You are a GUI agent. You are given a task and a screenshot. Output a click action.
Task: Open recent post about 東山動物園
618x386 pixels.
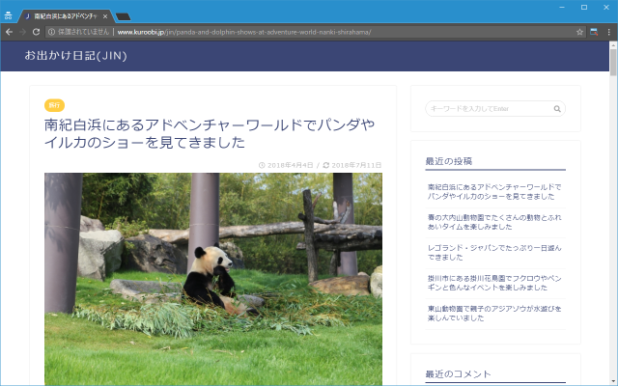click(x=493, y=313)
